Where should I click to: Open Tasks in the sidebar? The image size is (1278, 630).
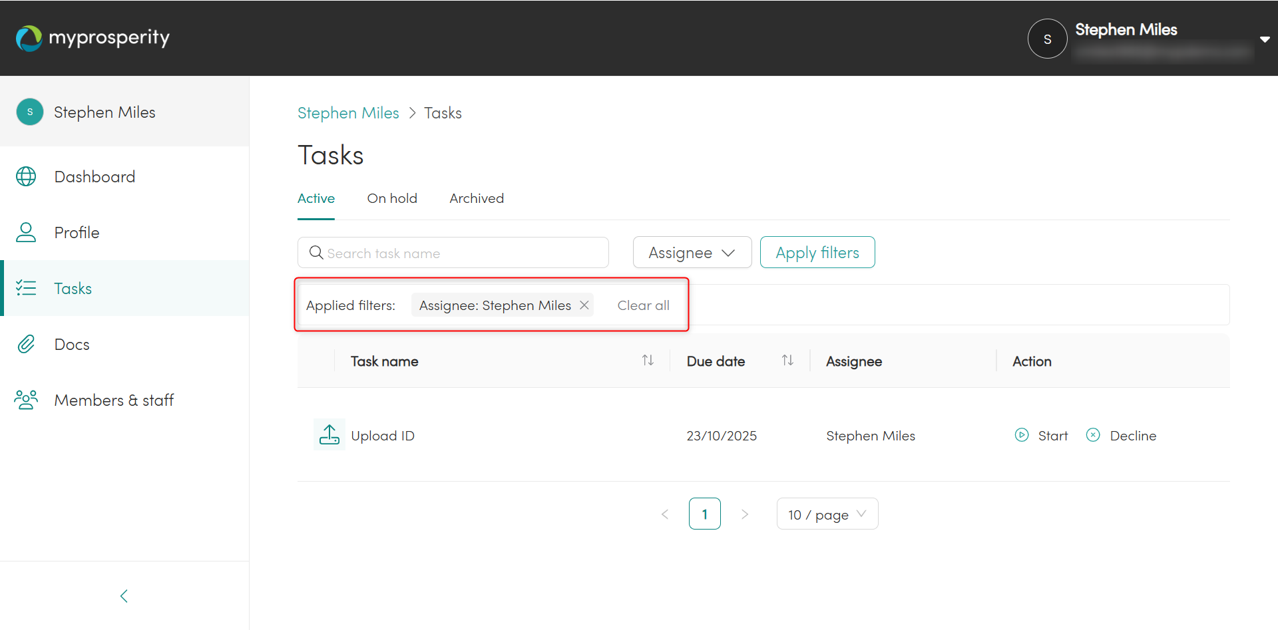tap(124, 288)
